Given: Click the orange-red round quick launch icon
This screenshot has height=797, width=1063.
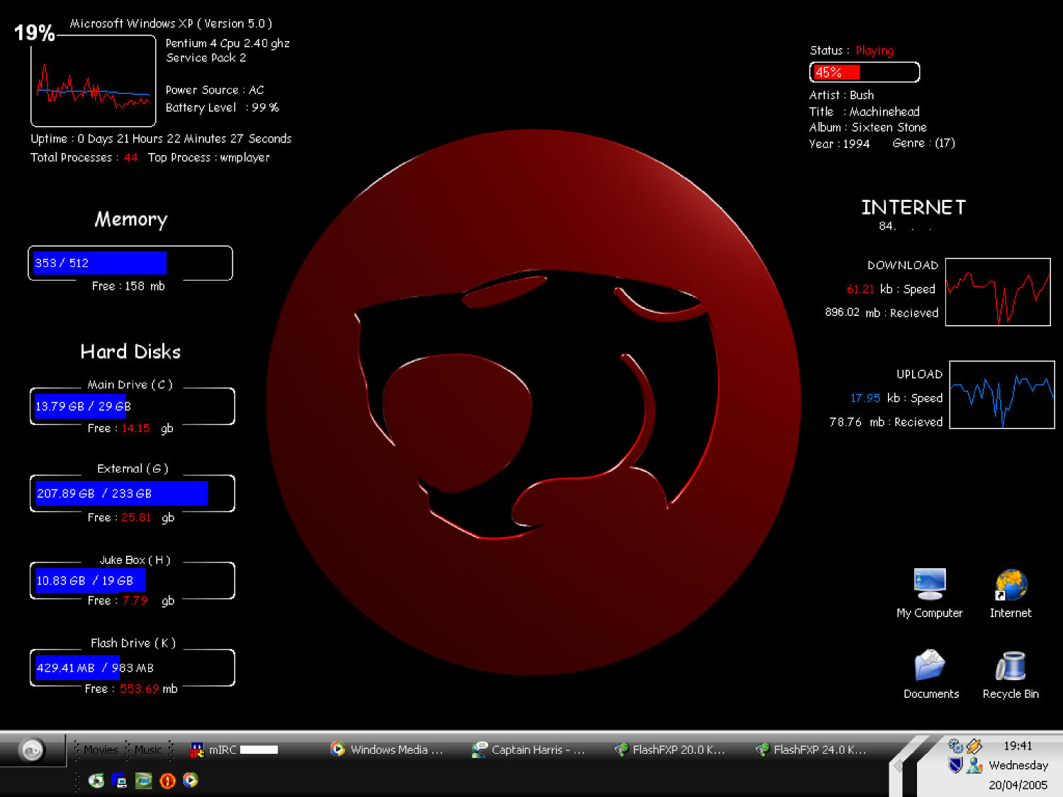Looking at the screenshot, I should coord(167,781).
